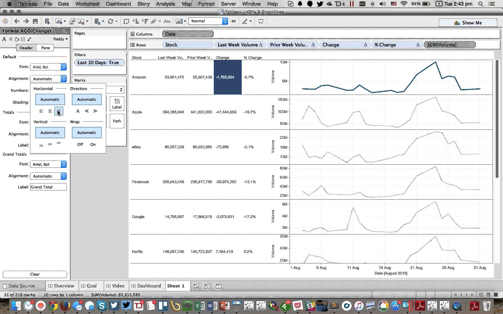
Task: Click the Clear button
Action: point(35,274)
